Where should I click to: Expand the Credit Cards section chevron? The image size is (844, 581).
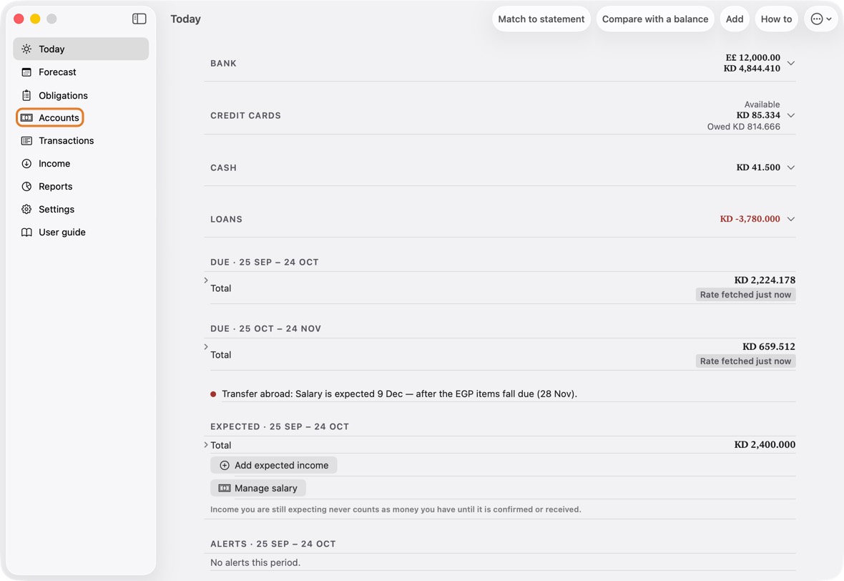tap(790, 115)
